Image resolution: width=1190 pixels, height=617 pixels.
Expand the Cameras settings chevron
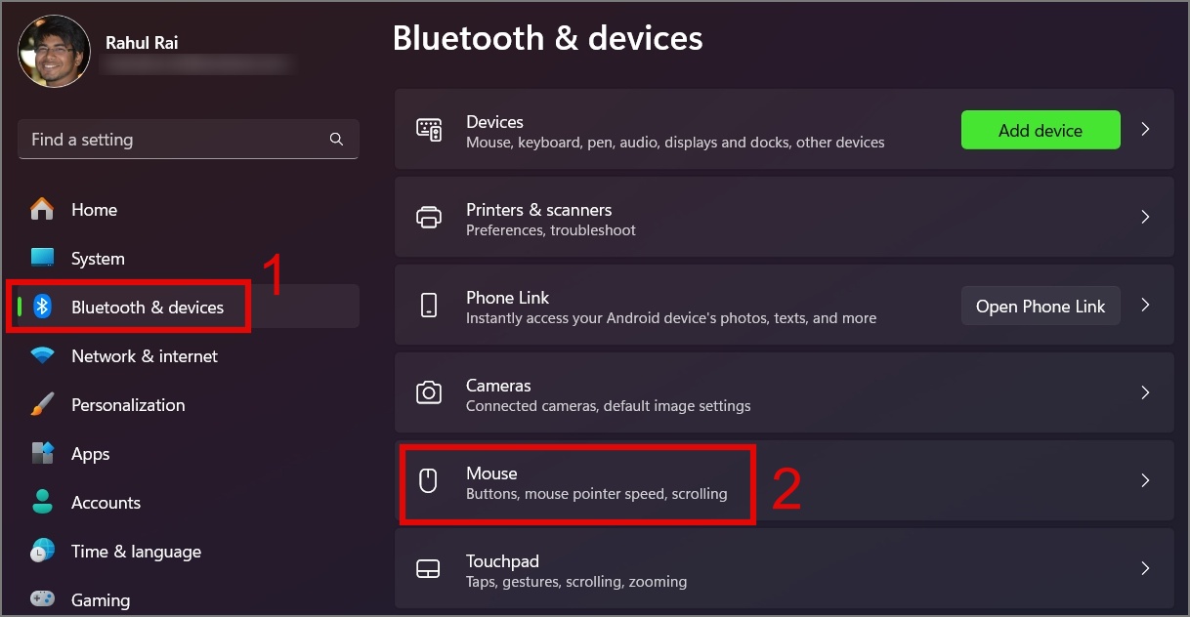pyautogui.click(x=1145, y=392)
